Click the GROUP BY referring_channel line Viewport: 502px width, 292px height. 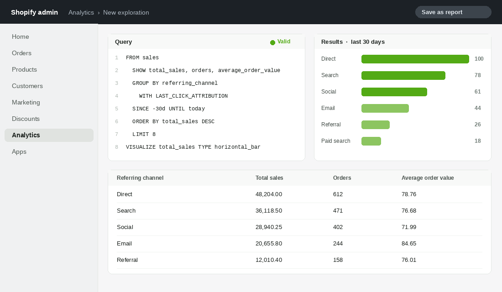(x=175, y=83)
